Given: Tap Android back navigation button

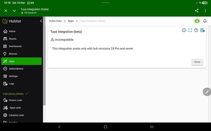Looking at the screenshot, I should tap(59, 127).
